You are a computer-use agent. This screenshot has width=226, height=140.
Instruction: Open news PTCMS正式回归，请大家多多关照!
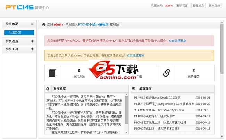156,129
